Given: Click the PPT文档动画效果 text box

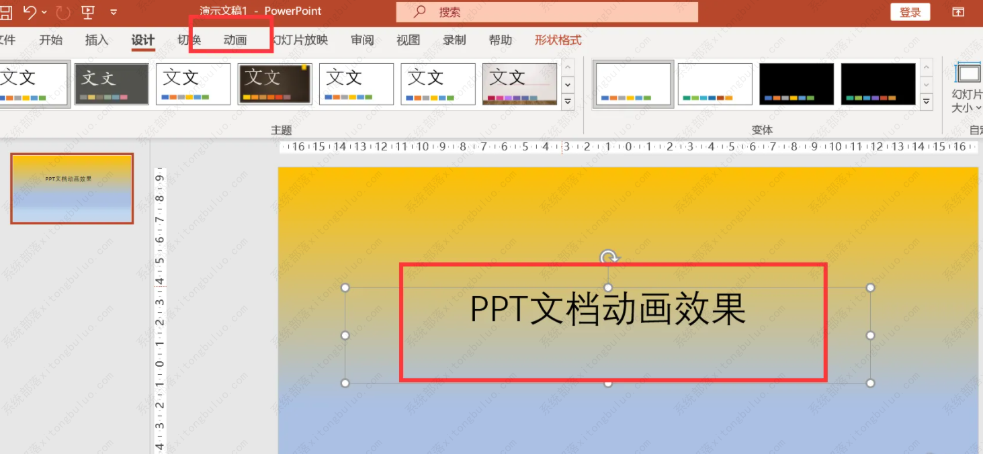Looking at the screenshot, I should [607, 310].
